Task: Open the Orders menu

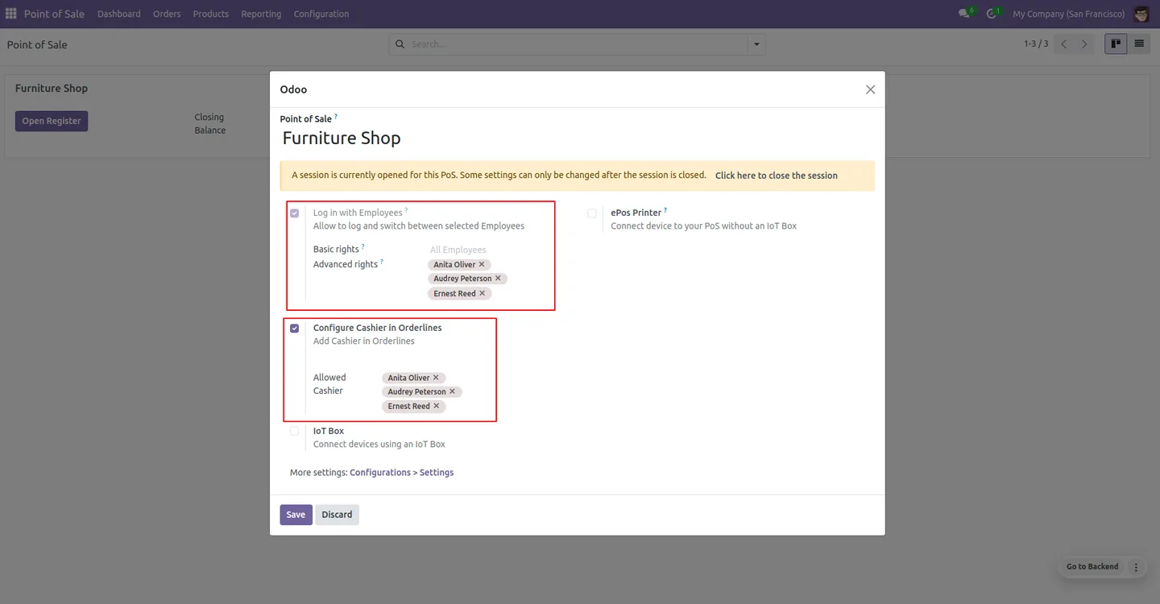Action: click(167, 14)
